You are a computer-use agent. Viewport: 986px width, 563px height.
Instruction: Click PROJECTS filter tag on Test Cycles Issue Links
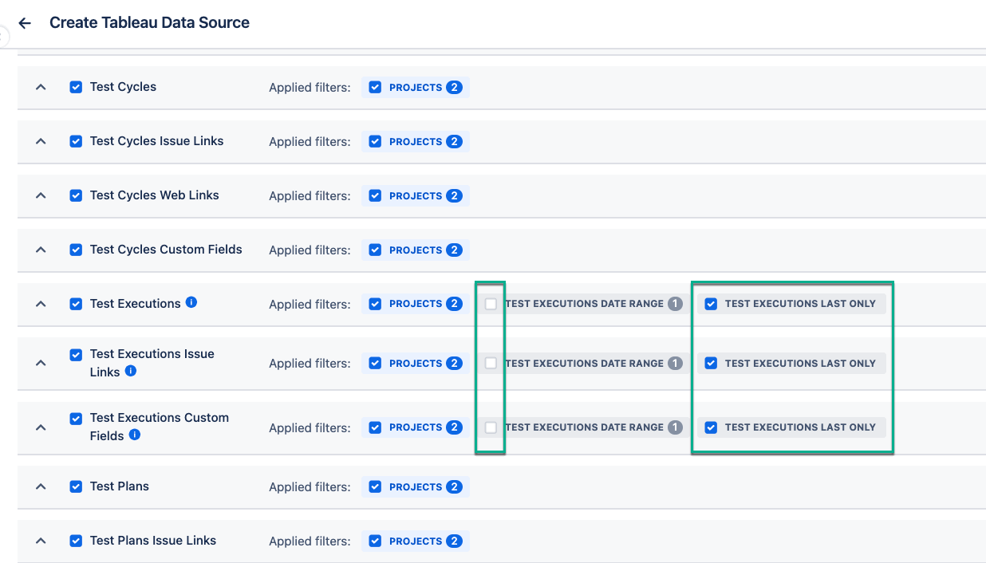tap(416, 141)
